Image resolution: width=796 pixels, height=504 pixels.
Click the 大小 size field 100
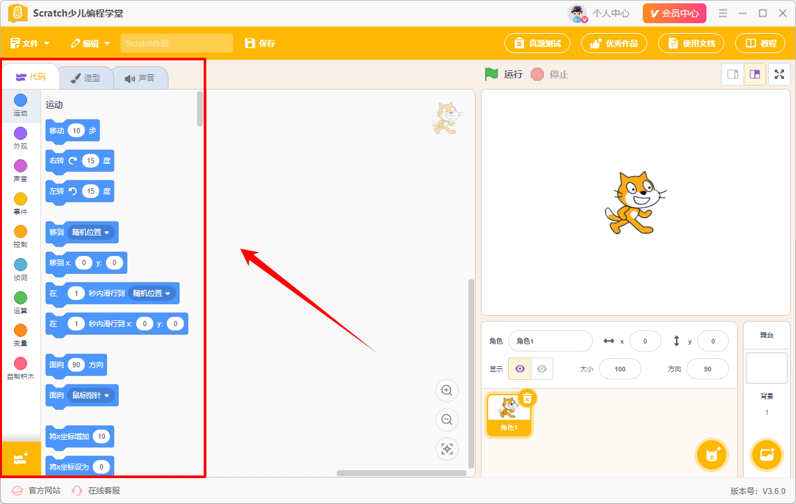point(620,369)
